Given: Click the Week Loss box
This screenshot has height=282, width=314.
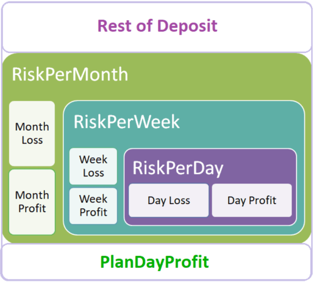Looking at the screenshot, I should [93, 166].
